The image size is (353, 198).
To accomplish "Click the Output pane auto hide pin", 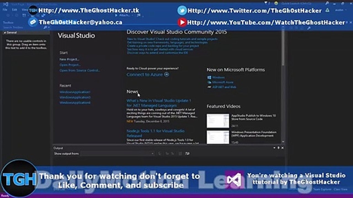I will (x=279, y=148).
